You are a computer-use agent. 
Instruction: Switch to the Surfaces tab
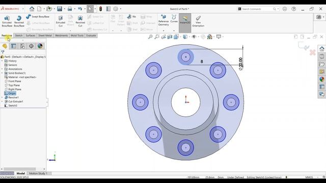(31, 36)
